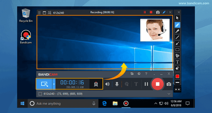
Task: Click the red drawing color swatch
Action: click(178, 76)
